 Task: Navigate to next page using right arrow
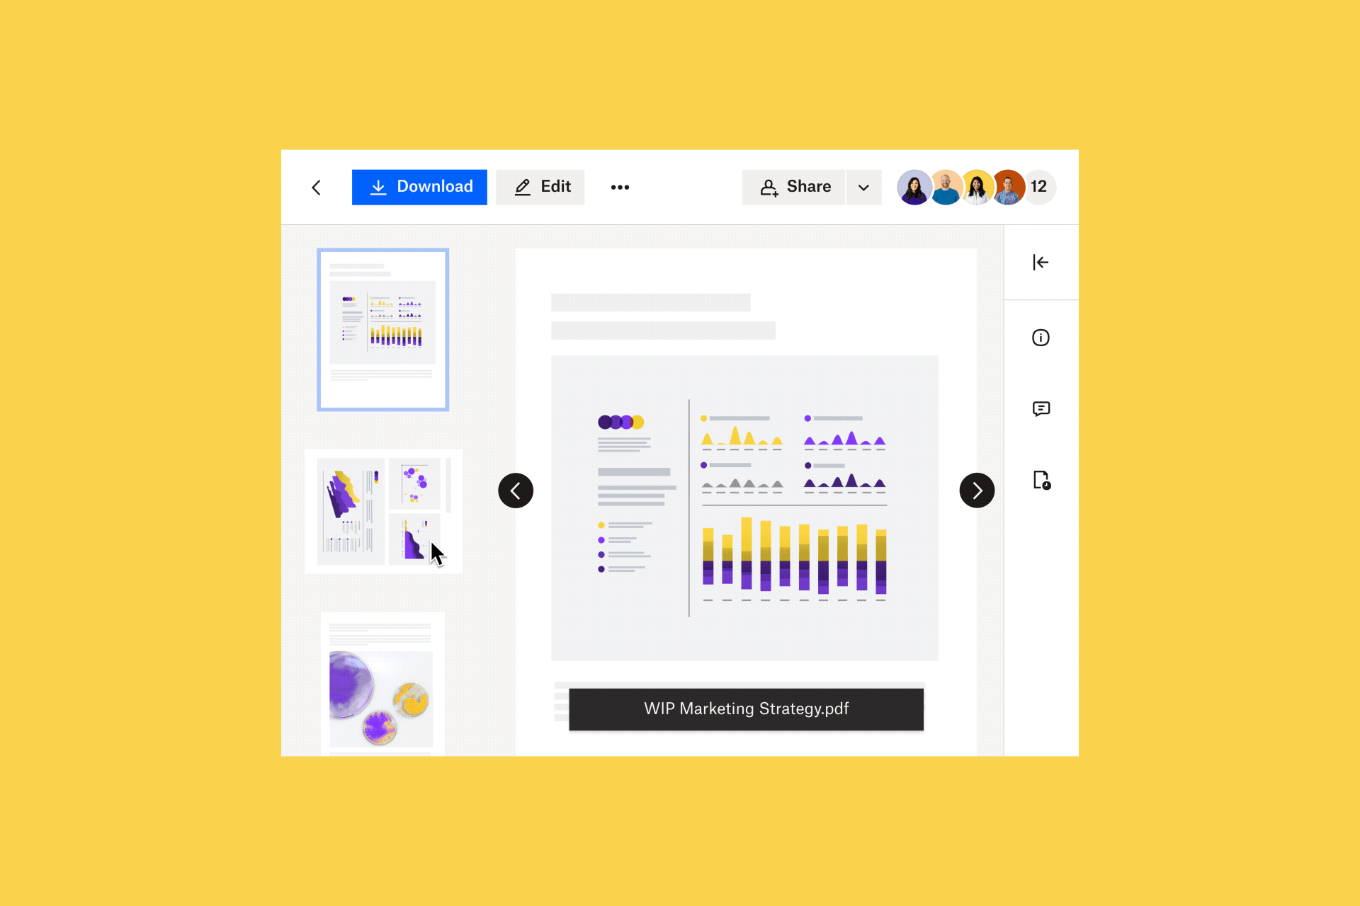point(975,491)
